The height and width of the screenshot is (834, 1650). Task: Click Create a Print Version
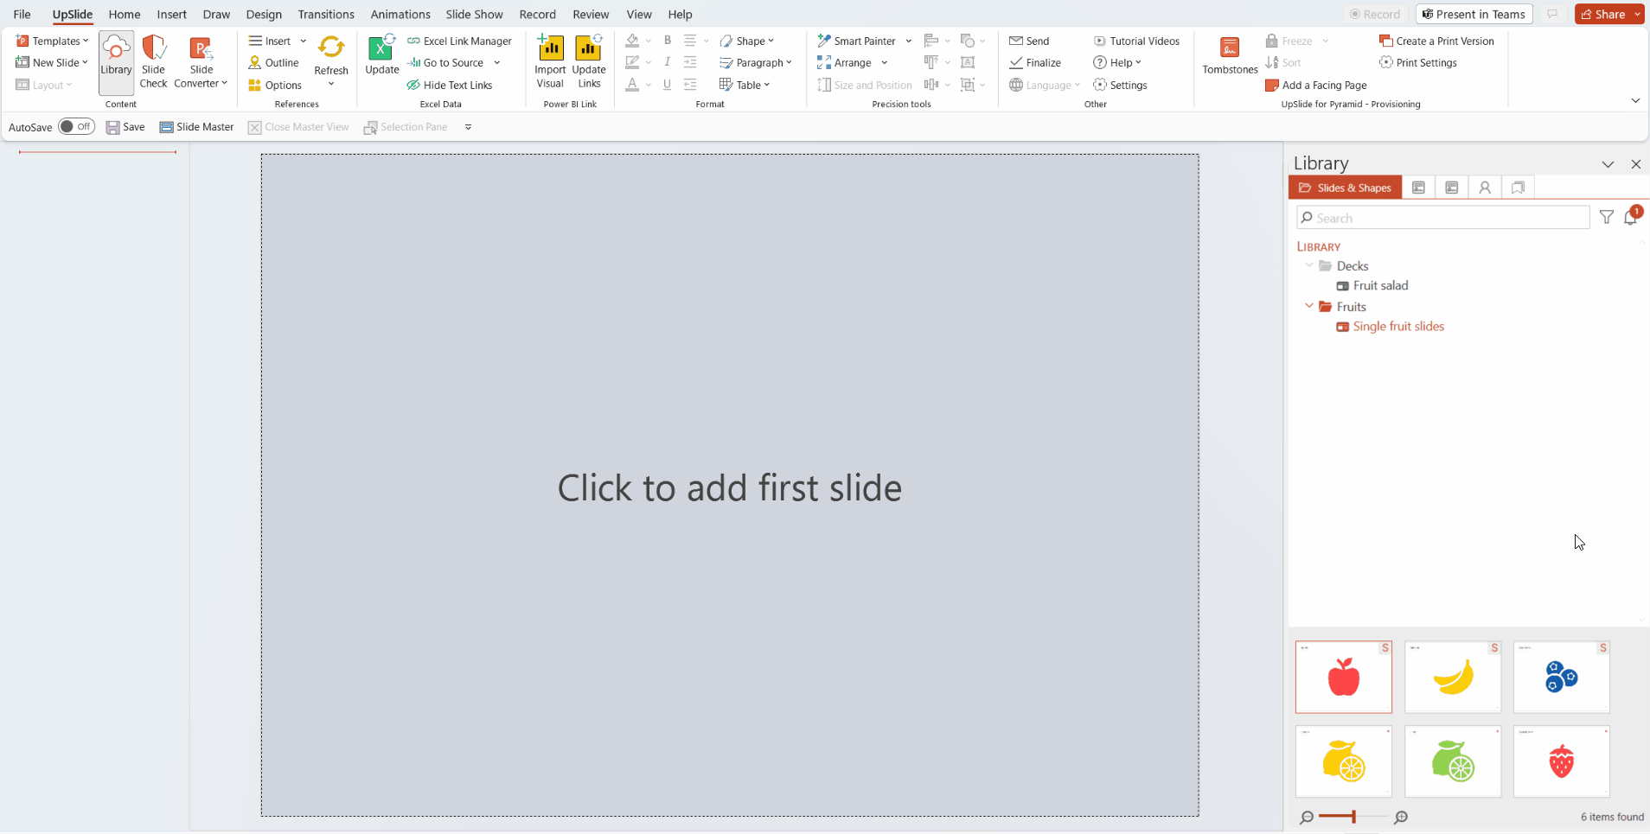tap(1436, 41)
